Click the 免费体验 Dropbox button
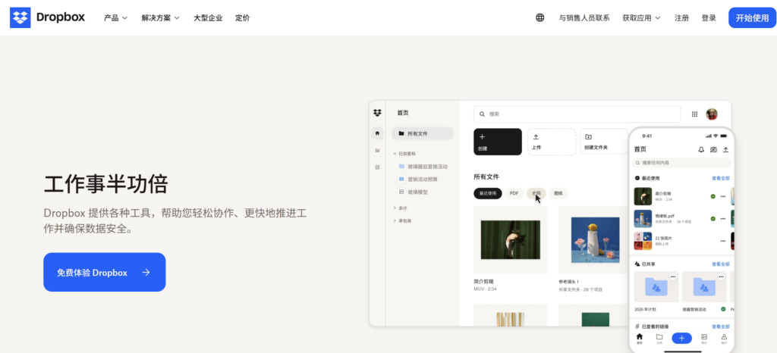Screen dimensions: 777x353 104,273
